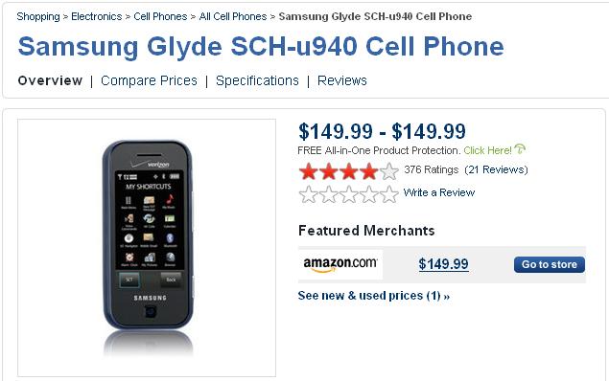Expand See new & used prices link

point(374,296)
